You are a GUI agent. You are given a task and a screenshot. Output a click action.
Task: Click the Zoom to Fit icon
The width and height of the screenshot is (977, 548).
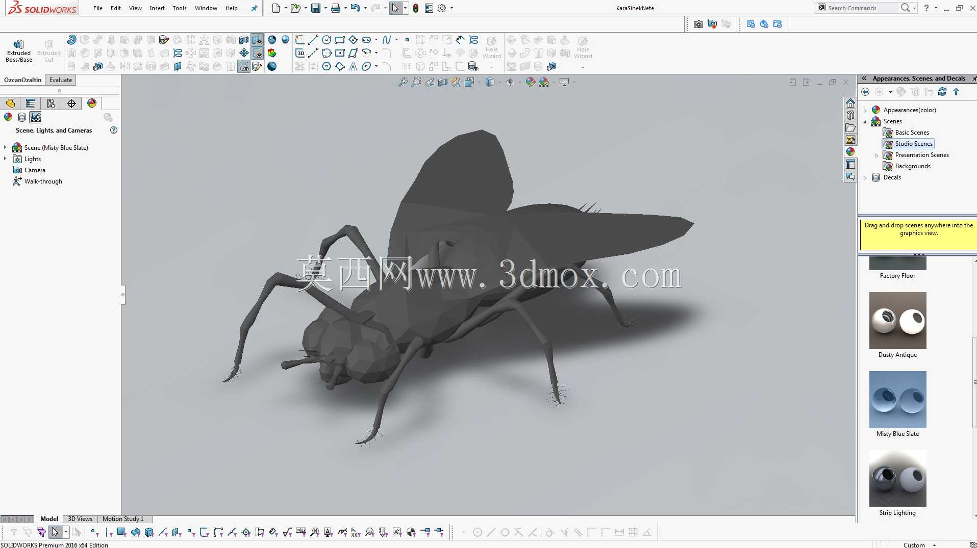403,82
